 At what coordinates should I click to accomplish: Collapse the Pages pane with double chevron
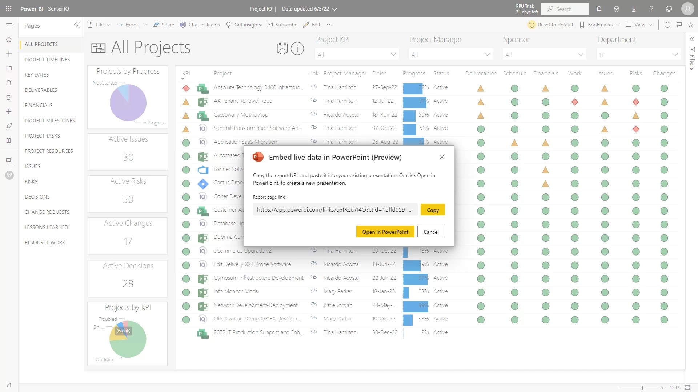tap(77, 25)
